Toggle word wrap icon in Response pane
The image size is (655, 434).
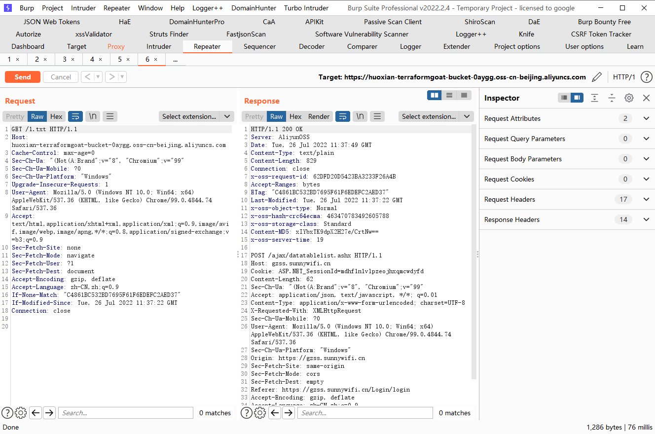coord(343,116)
